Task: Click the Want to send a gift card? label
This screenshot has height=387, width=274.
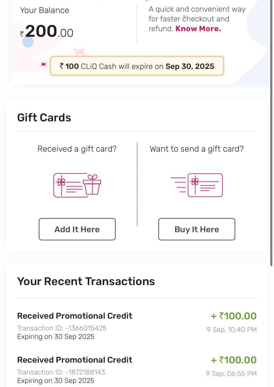Action: point(197,149)
